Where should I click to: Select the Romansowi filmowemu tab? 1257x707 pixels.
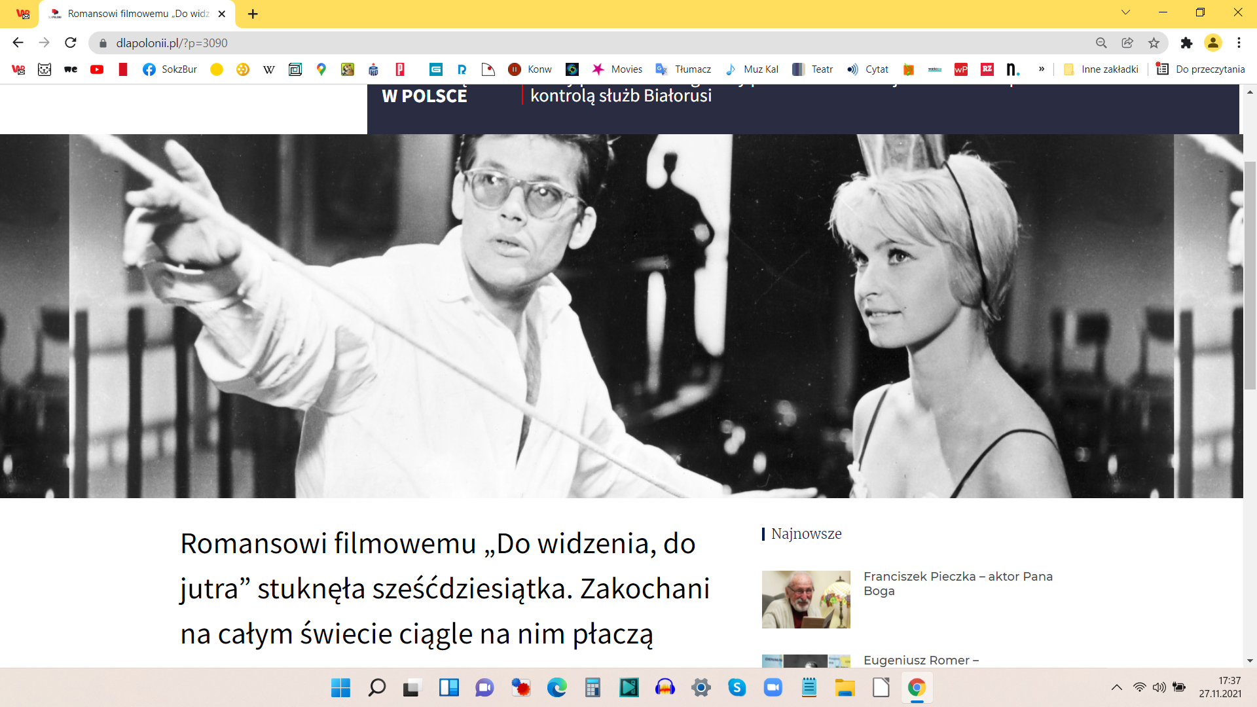coord(137,14)
